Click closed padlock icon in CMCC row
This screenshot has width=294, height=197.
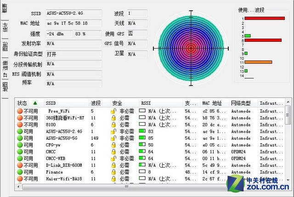pyautogui.click(x=113, y=152)
